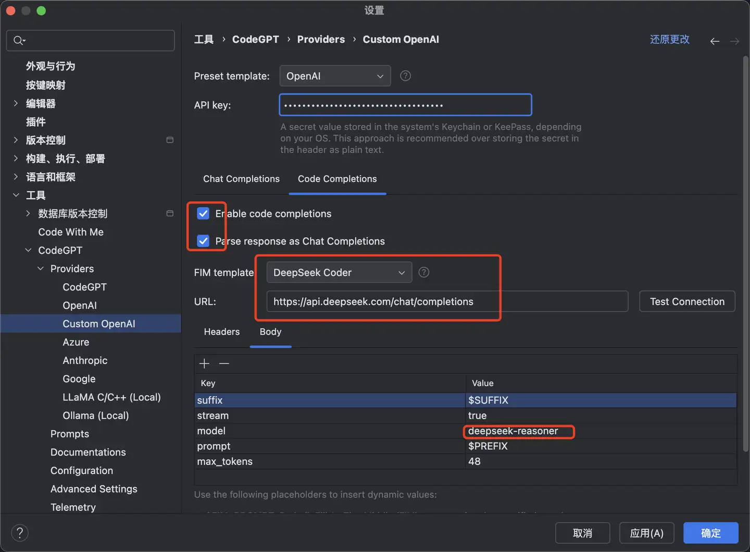Click the 应用(A) apply button
The image size is (750, 552).
(647, 533)
